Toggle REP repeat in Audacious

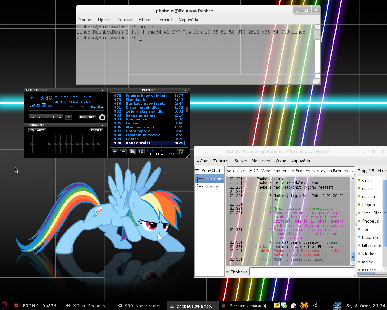coord(92,117)
